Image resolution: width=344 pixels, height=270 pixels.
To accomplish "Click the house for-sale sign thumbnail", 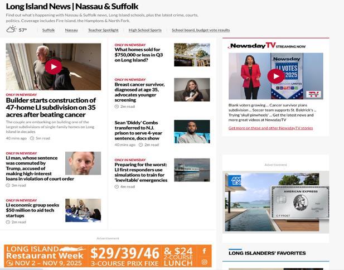I will coord(192,55).
